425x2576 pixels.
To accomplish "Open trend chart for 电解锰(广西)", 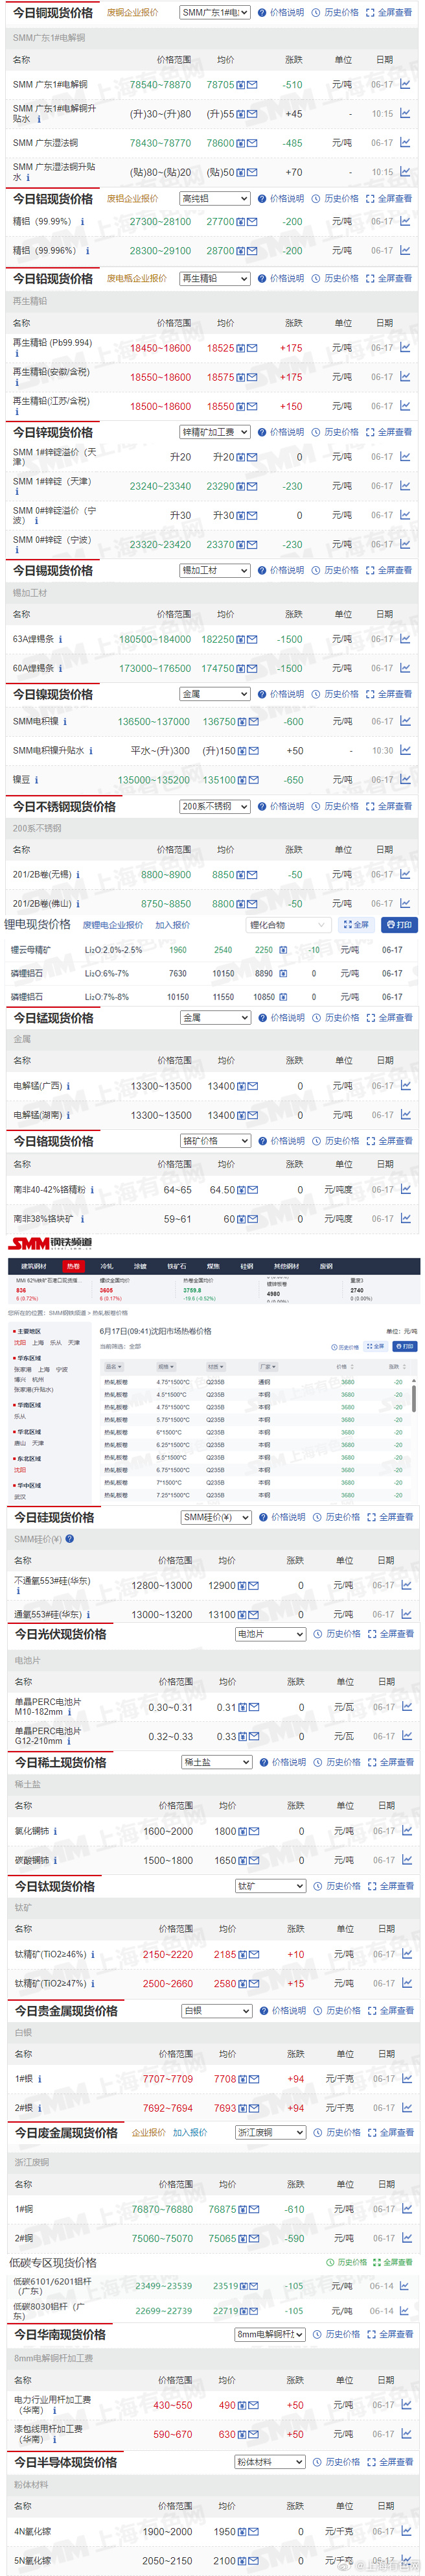I will [x=405, y=1085].
